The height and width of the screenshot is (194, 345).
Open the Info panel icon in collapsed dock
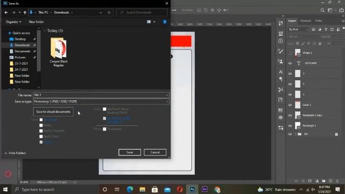tap(280, 41)
